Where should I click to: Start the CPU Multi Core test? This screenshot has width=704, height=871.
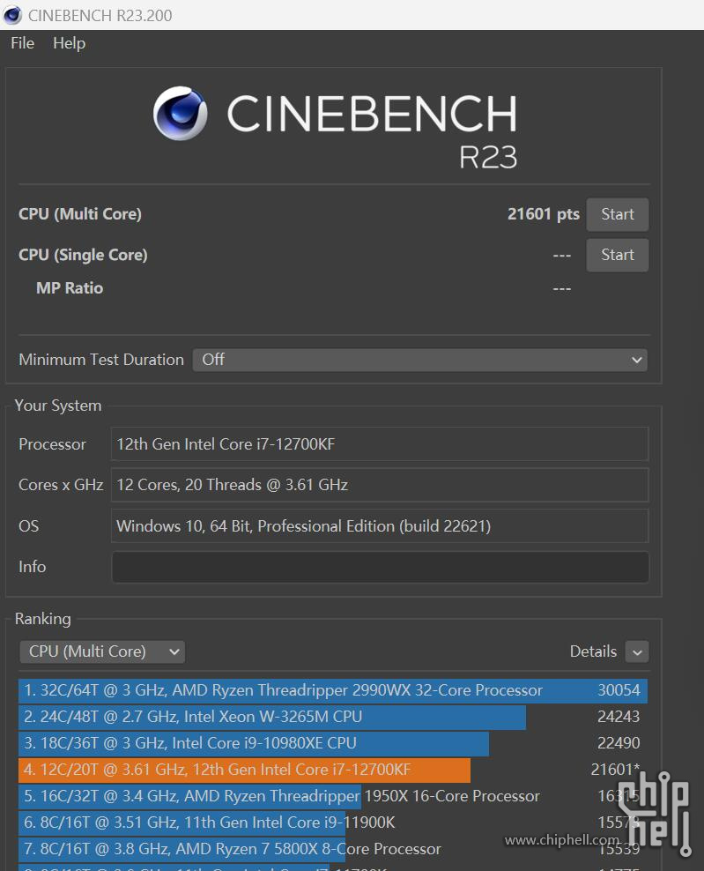coord(617,214)
